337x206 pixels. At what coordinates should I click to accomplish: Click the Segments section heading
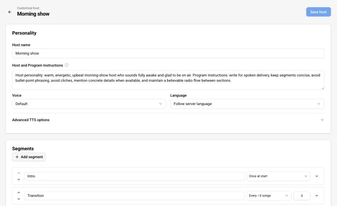coord(23,149)
